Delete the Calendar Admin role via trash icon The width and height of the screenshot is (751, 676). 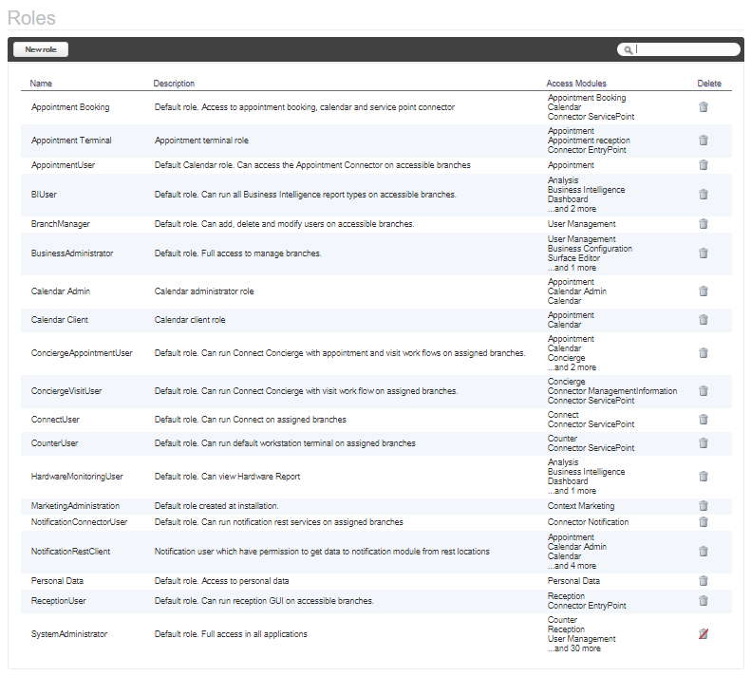click(x=704, y=291)
